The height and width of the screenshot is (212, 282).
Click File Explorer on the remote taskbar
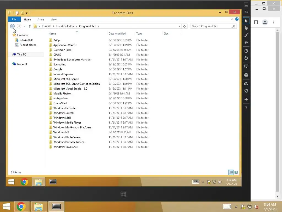pos(39,182)
